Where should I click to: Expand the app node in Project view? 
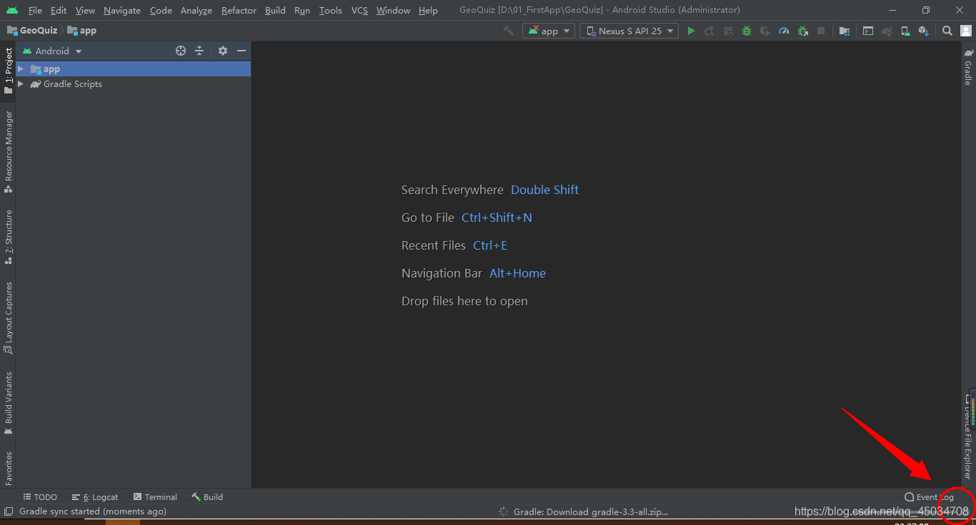click(x=20, y=68)
